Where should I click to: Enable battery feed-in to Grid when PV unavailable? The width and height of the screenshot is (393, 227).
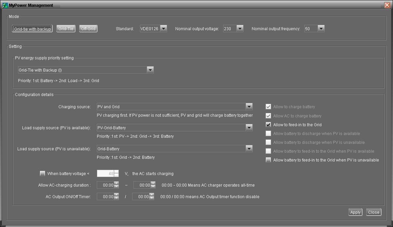tap(268, 160)
